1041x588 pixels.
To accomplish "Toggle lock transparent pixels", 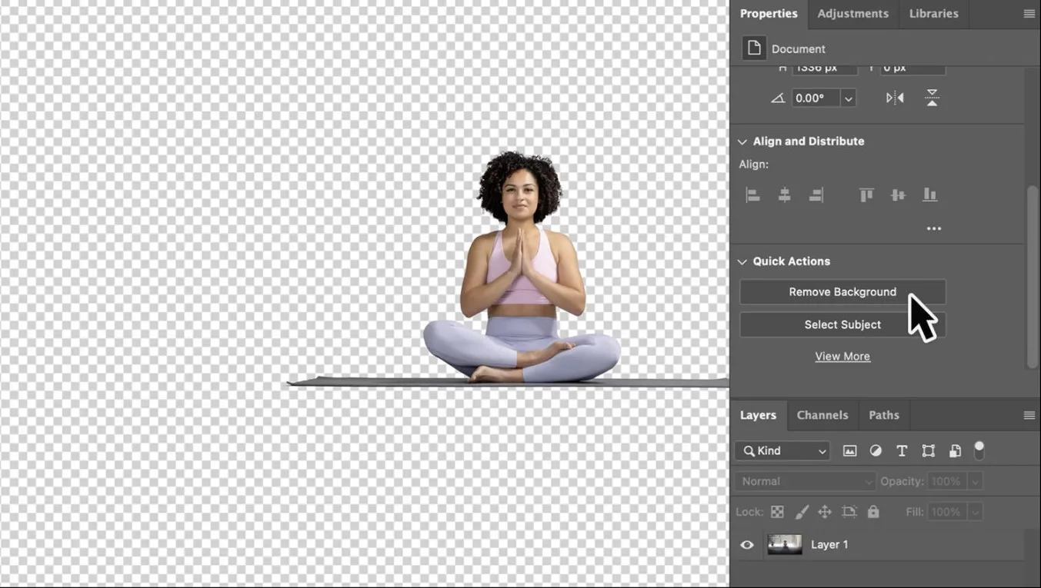I will click(777, 512).
